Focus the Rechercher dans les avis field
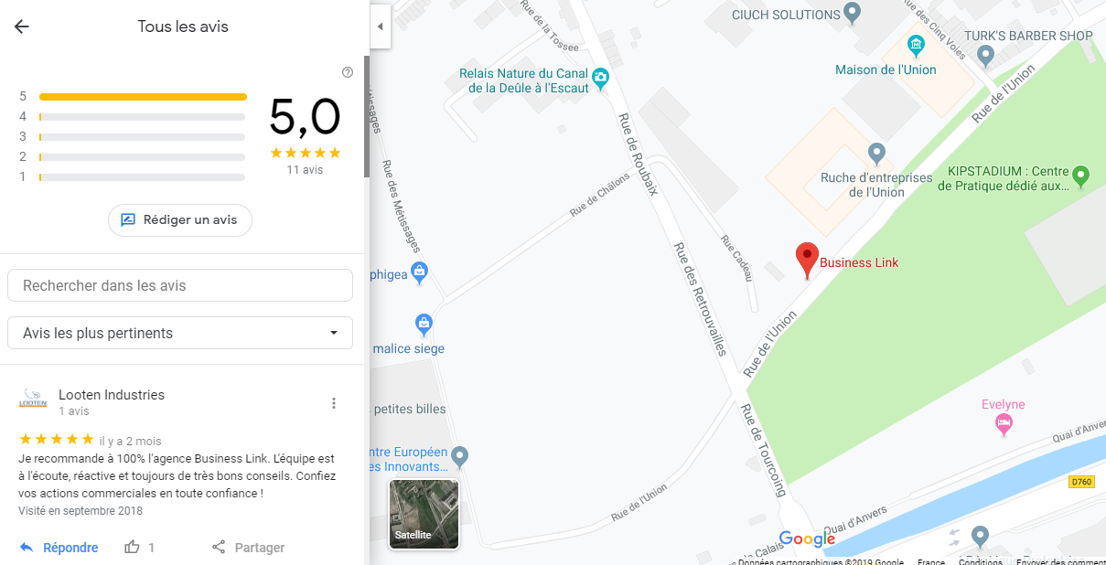Image resolution: width=1106 pixels, height=565 pixels. tap(180, 285)
